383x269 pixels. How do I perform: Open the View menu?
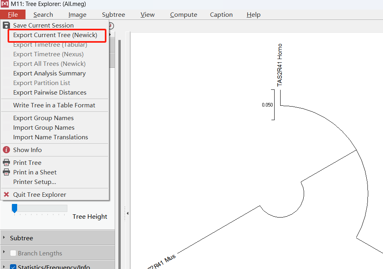coord(147,15)
